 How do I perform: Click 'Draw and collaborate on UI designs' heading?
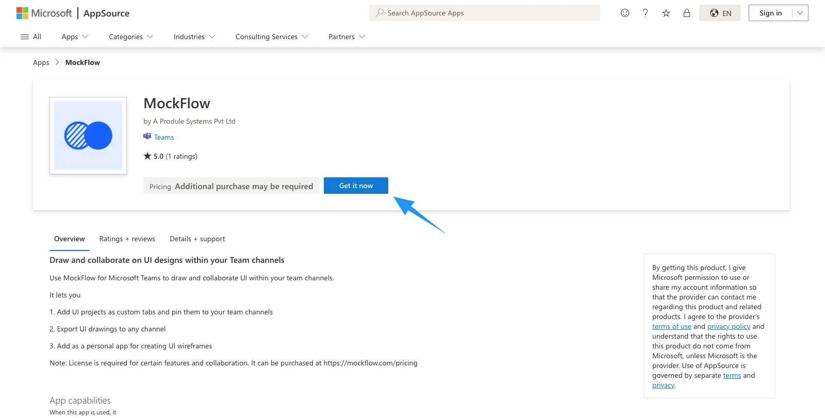[x=167, y=260]
